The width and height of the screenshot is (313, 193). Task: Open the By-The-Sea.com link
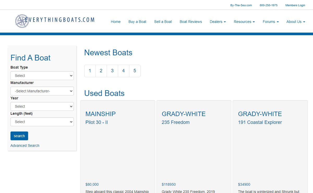[x=241, y=5]
